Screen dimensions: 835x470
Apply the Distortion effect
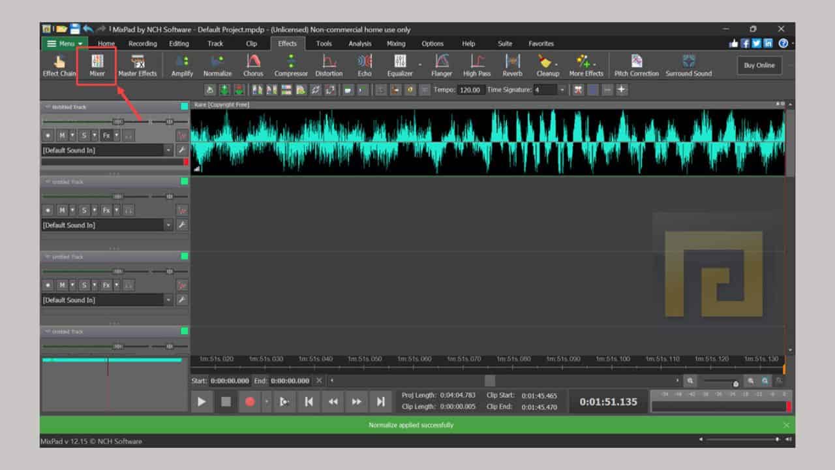pos(329,65)
